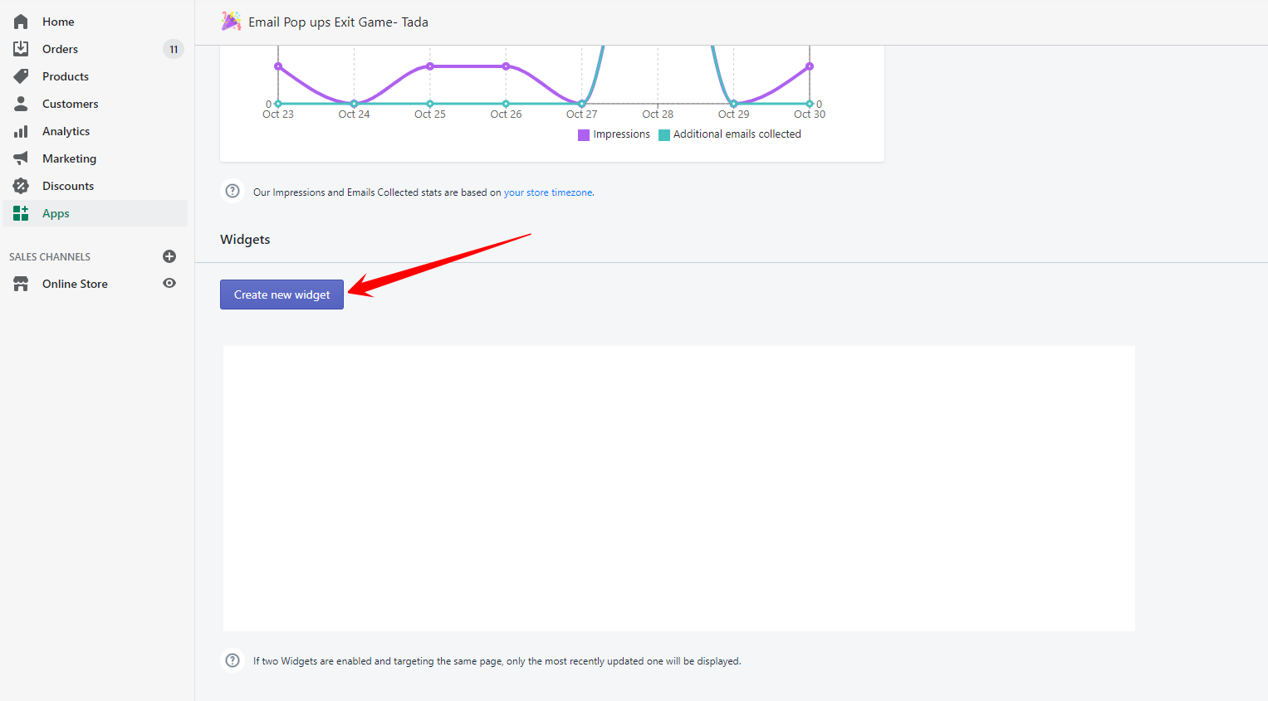Click the Widgets section heading
The width and height of the screenshot is (1268, 701).
tap(245, 239)
